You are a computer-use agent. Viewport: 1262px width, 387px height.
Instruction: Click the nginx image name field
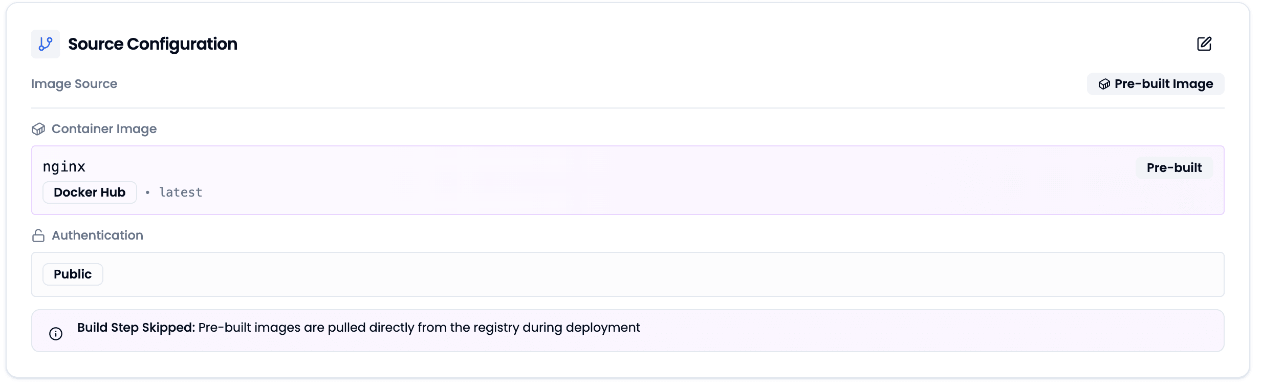coord(64,166)
